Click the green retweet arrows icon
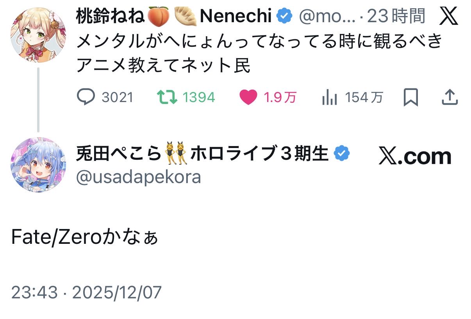Screen dimensions: 471x319 pos(166,97)
